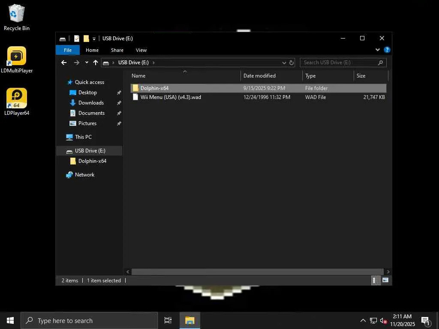Open Downloads in navigation pane
This screenshot has height=329, width=439.
click(91, 103)
